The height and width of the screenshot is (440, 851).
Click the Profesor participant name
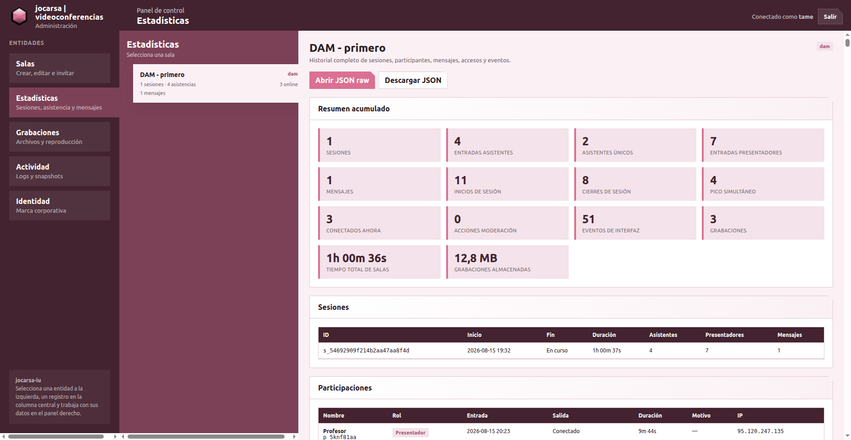point(335,431)
